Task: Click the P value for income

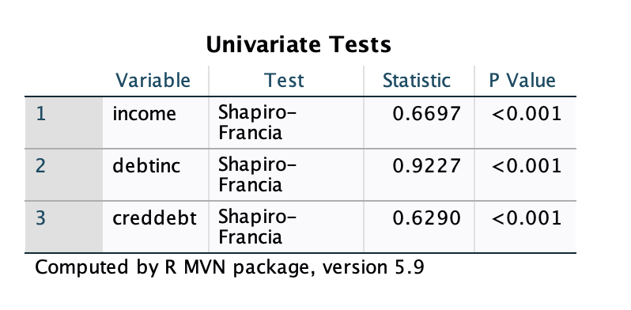Action: coord(527,114)
